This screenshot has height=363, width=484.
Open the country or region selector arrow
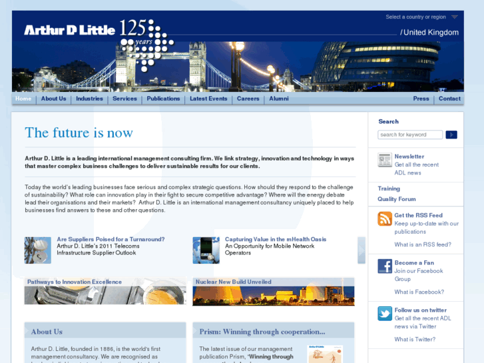(454, 17)
